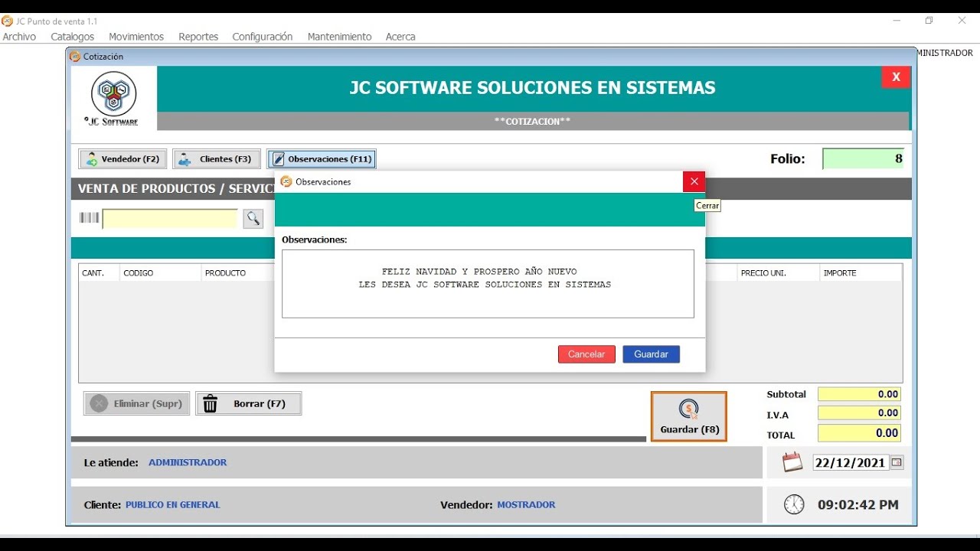Open the Movimientos menu
This screenshot has width=980, height=551.
(136, 37)
